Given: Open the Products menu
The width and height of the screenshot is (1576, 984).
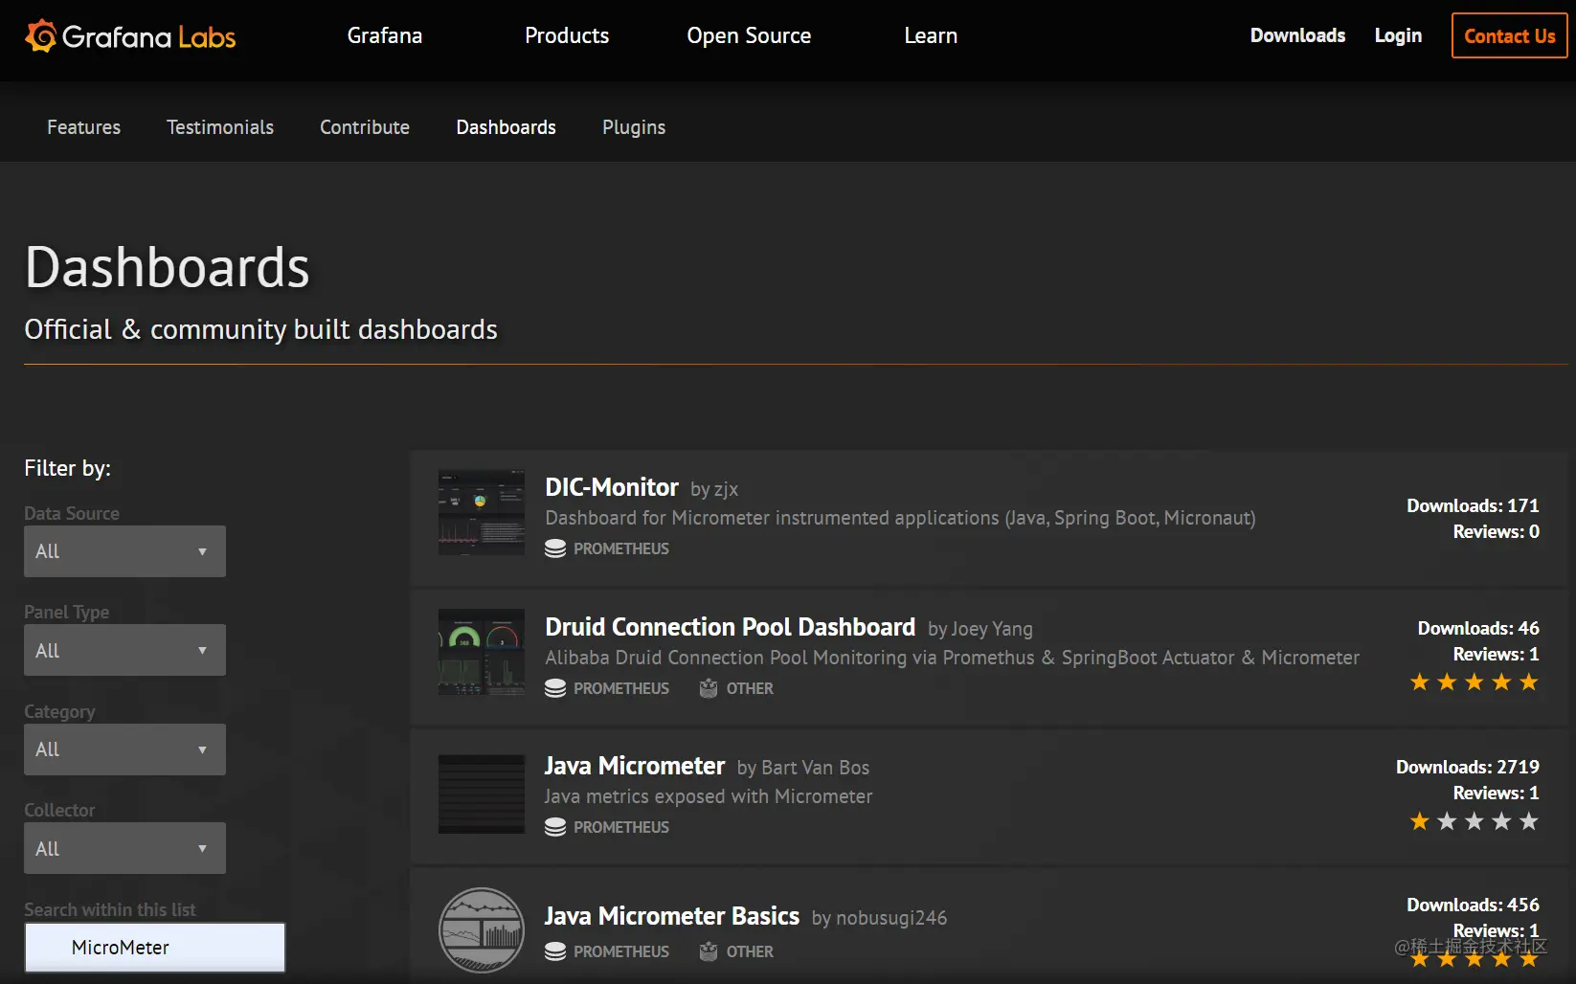Looking at the screenshot, I should pos(567,35).
